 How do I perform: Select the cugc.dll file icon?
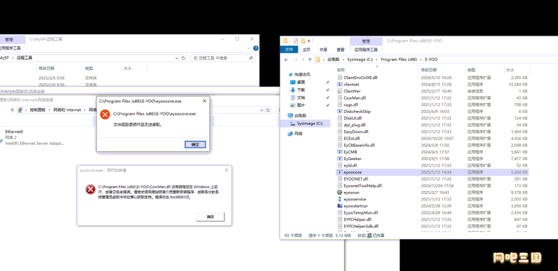339,104
